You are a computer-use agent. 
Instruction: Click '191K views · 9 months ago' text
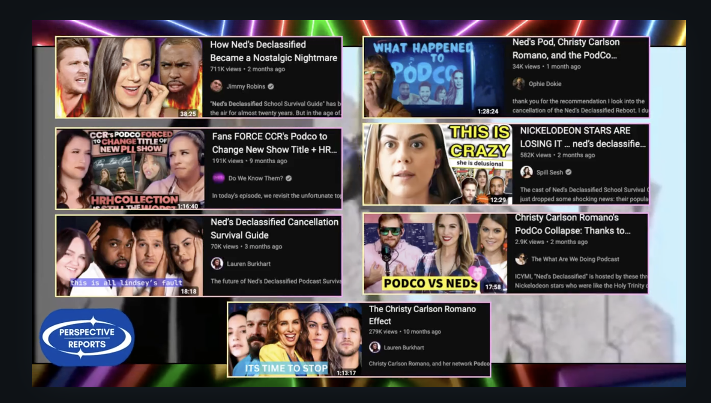coord(250,161)
